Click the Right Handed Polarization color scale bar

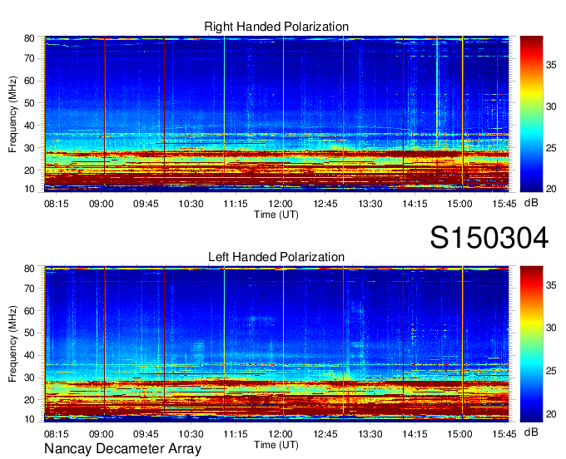[x=531, y=114]
